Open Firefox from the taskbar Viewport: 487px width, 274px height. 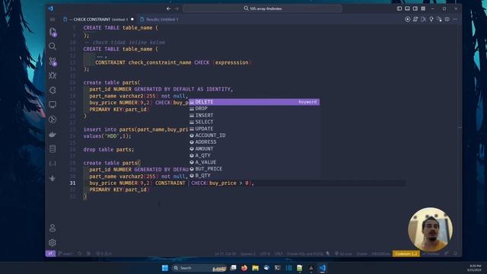[x=244, y=268]
